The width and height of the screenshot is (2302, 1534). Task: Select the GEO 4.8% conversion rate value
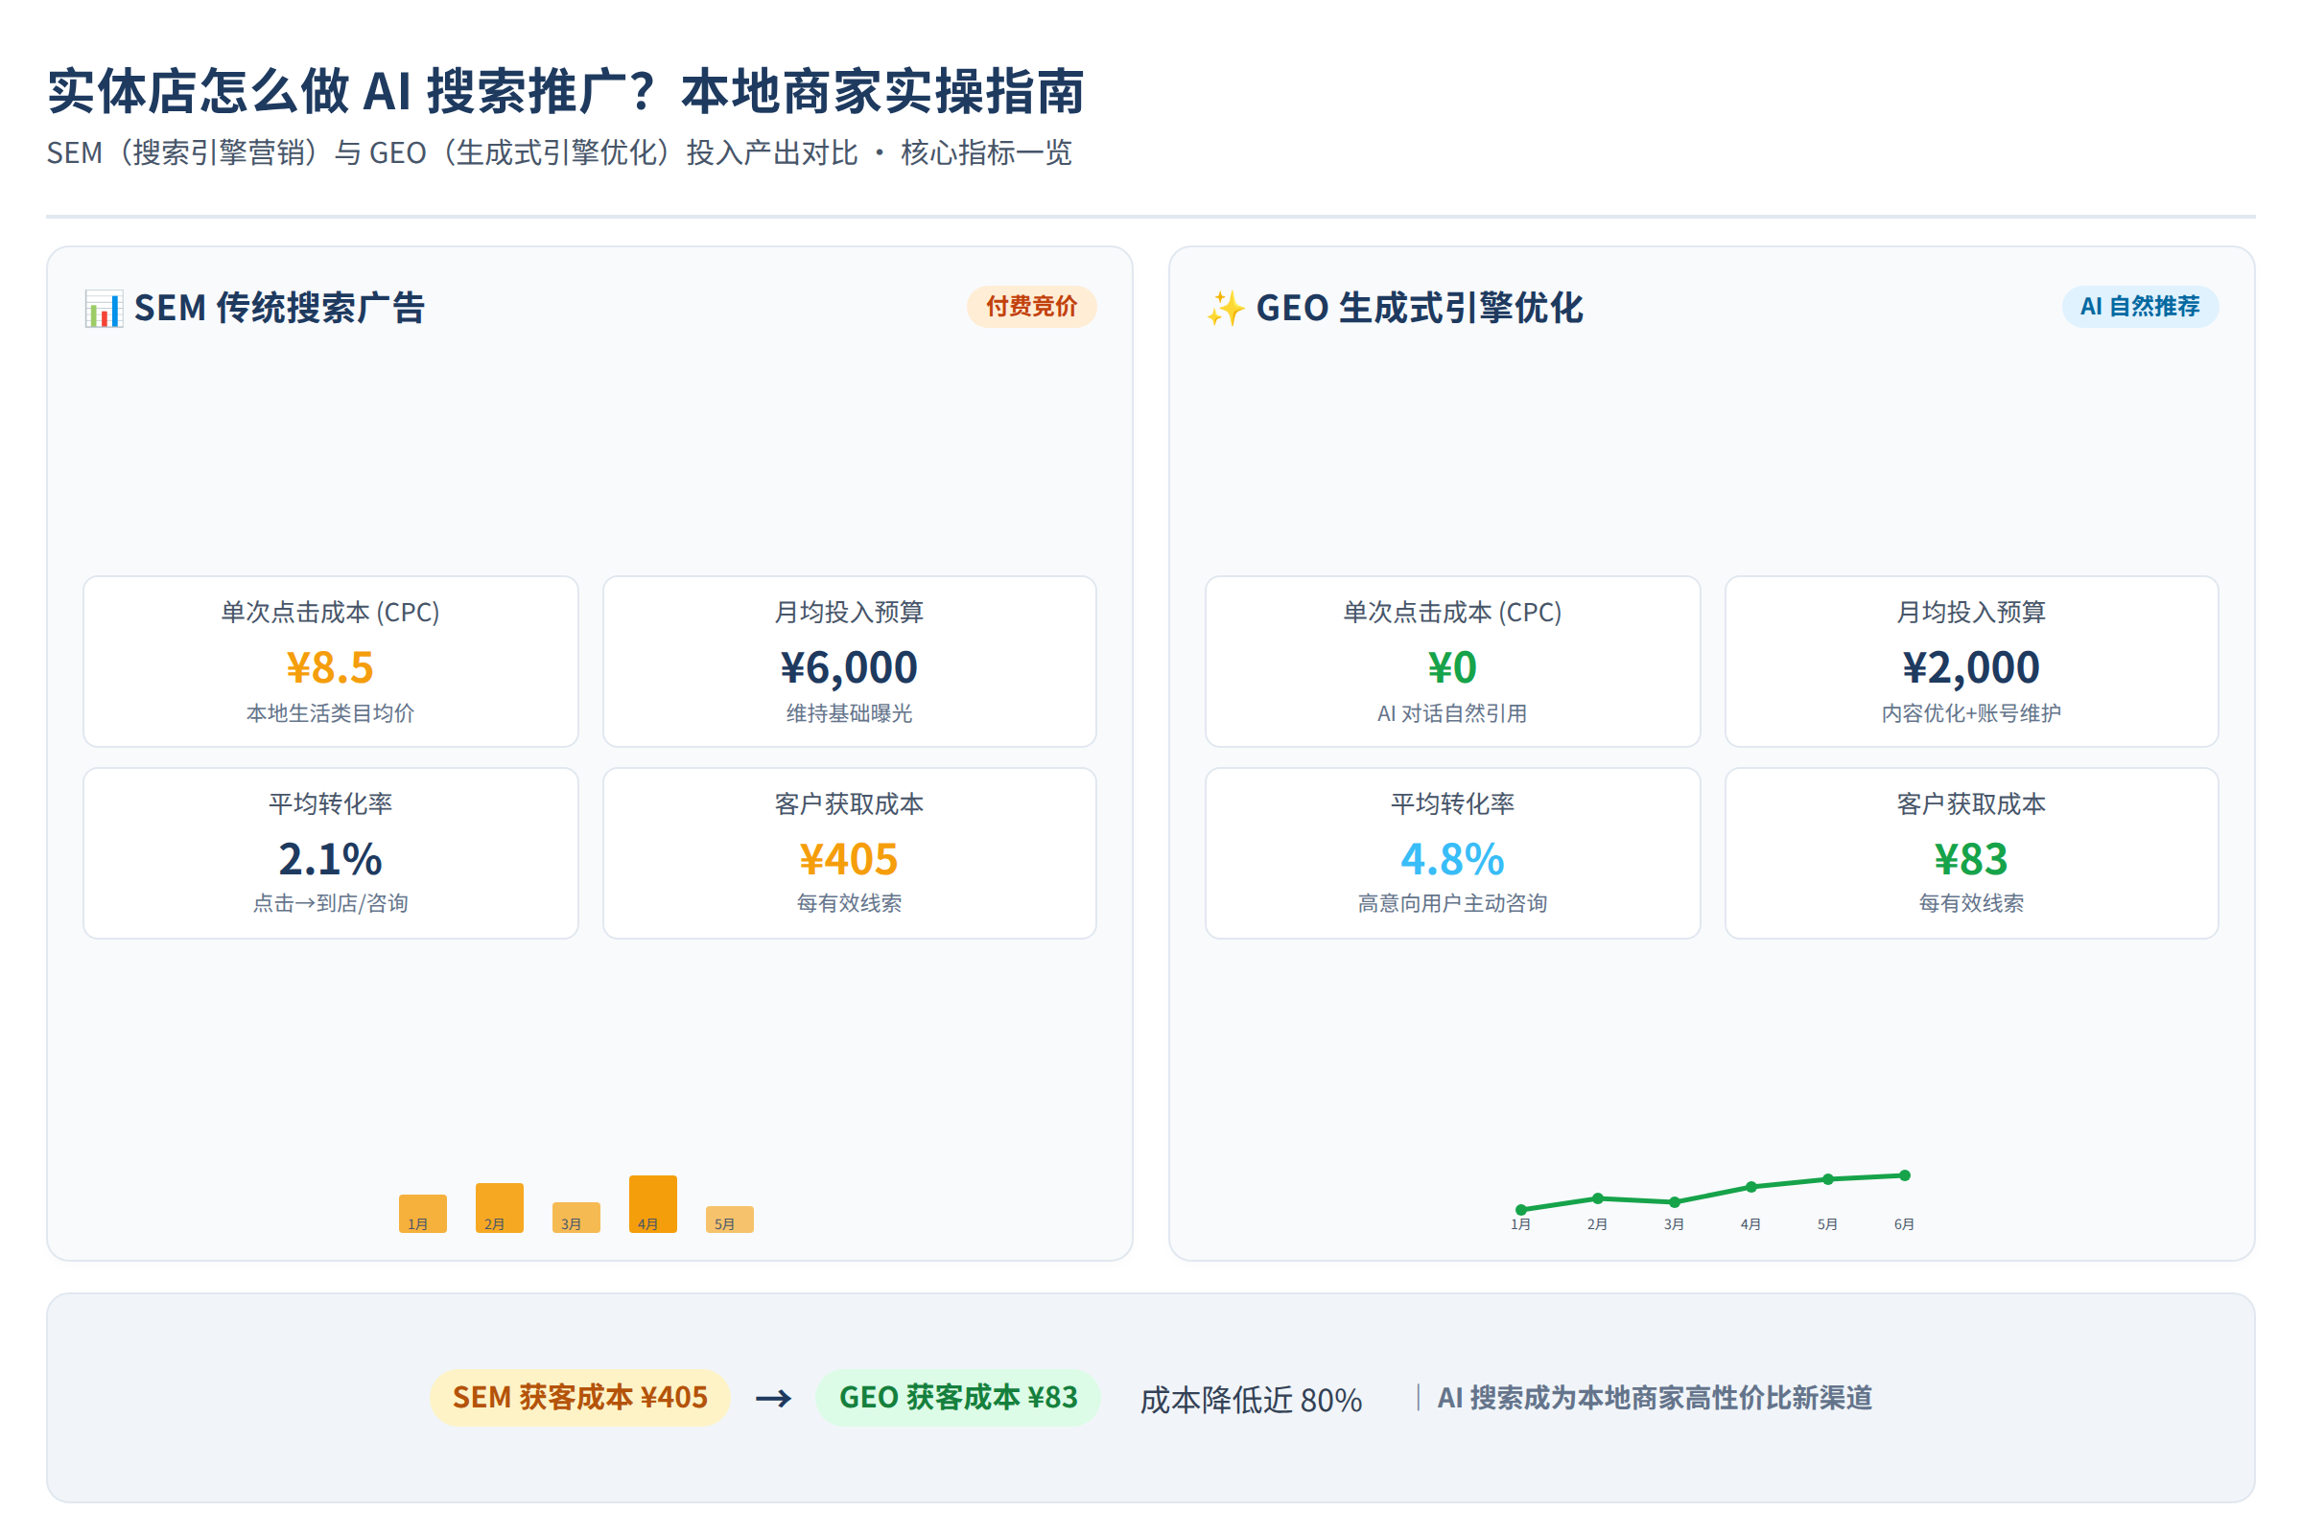click(1452, 859)
